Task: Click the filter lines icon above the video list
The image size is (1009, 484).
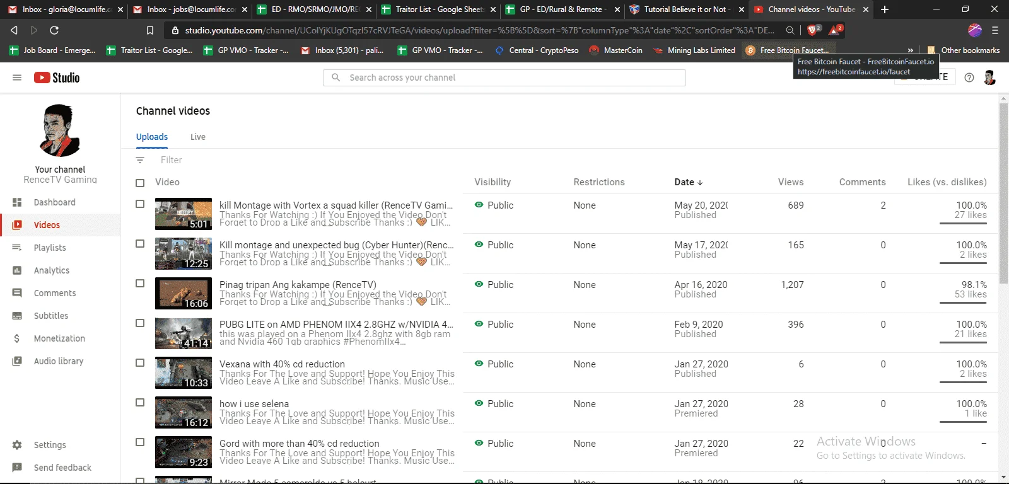Action: click(x=140, y=160)
